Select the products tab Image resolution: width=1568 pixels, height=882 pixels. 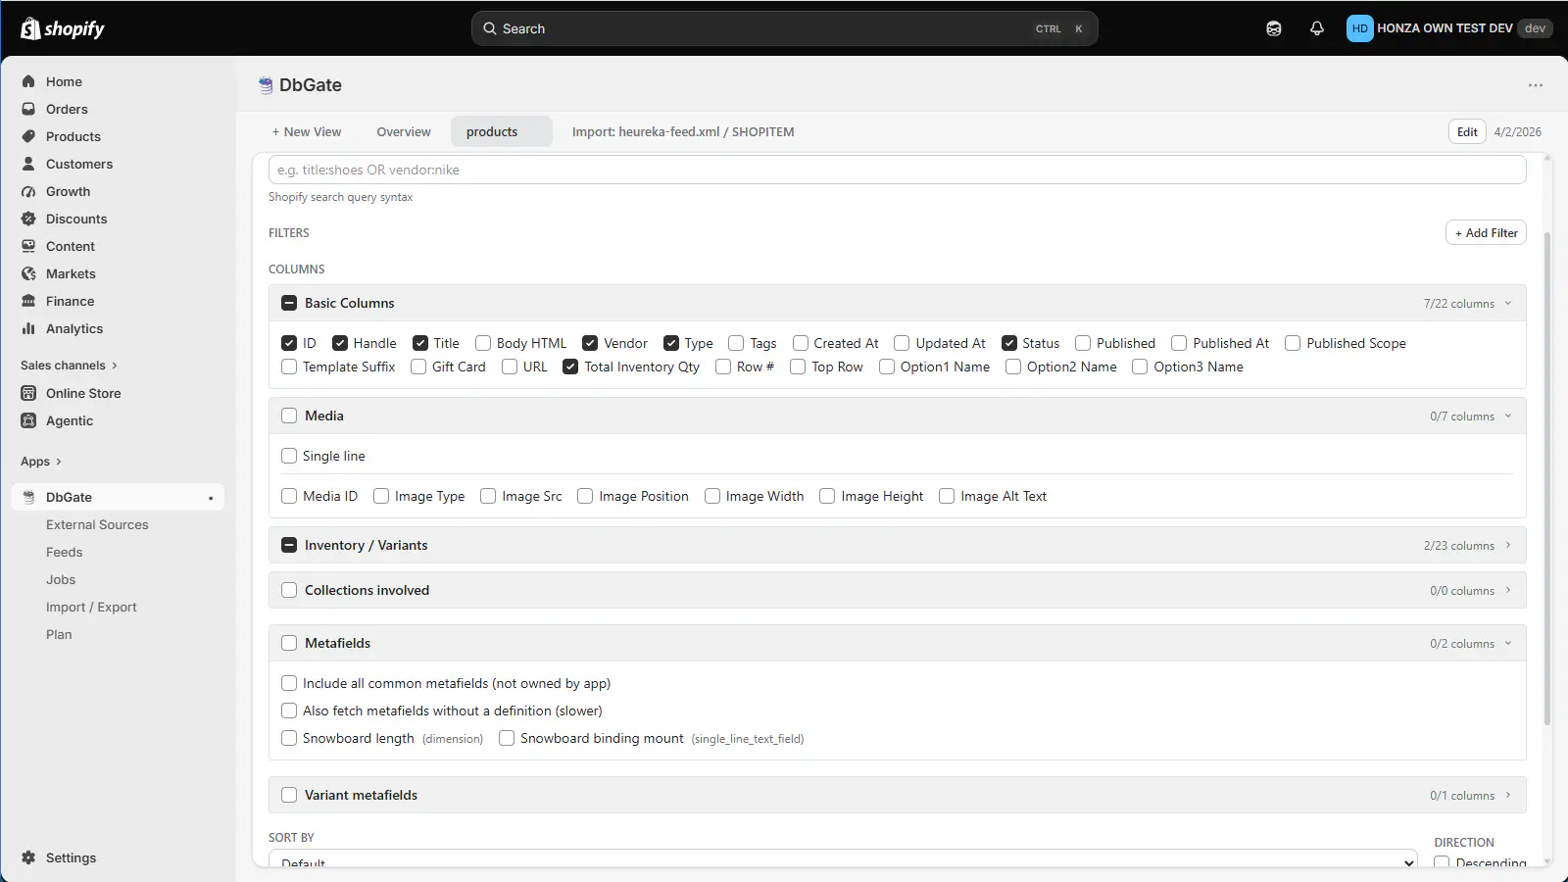pyautogui.click(x=502, y=131)
